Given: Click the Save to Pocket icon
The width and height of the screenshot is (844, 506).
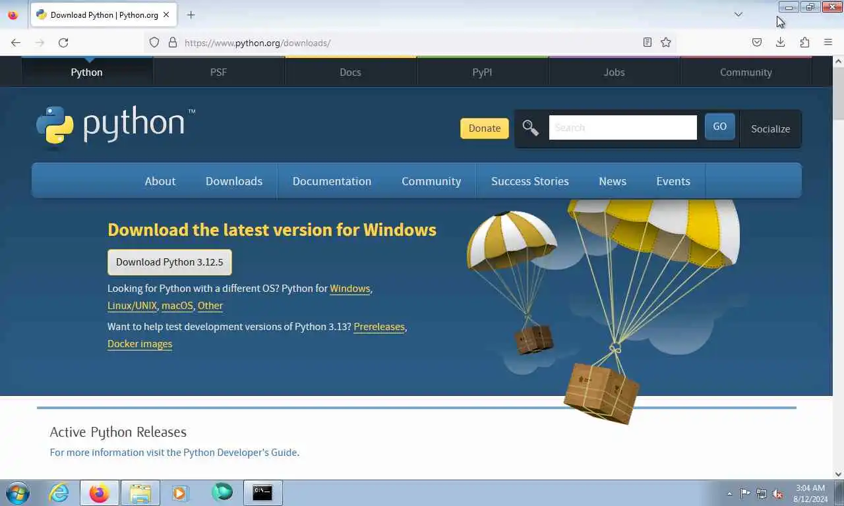Looking at the screenshot, I should pos(757,43).
